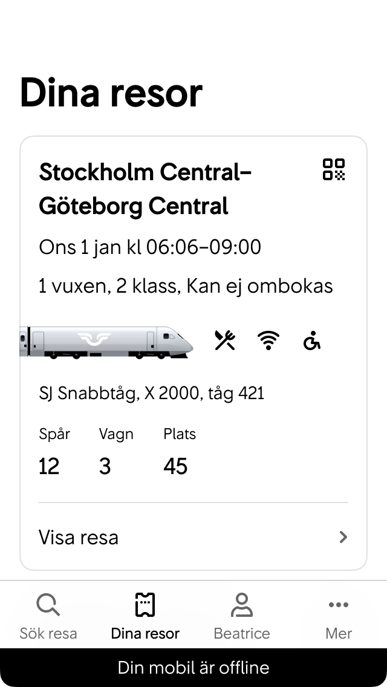Open the profile icon labeled Beatrice
The height and width of the screenshot is (687, 387).
click(x=241, y=604)
